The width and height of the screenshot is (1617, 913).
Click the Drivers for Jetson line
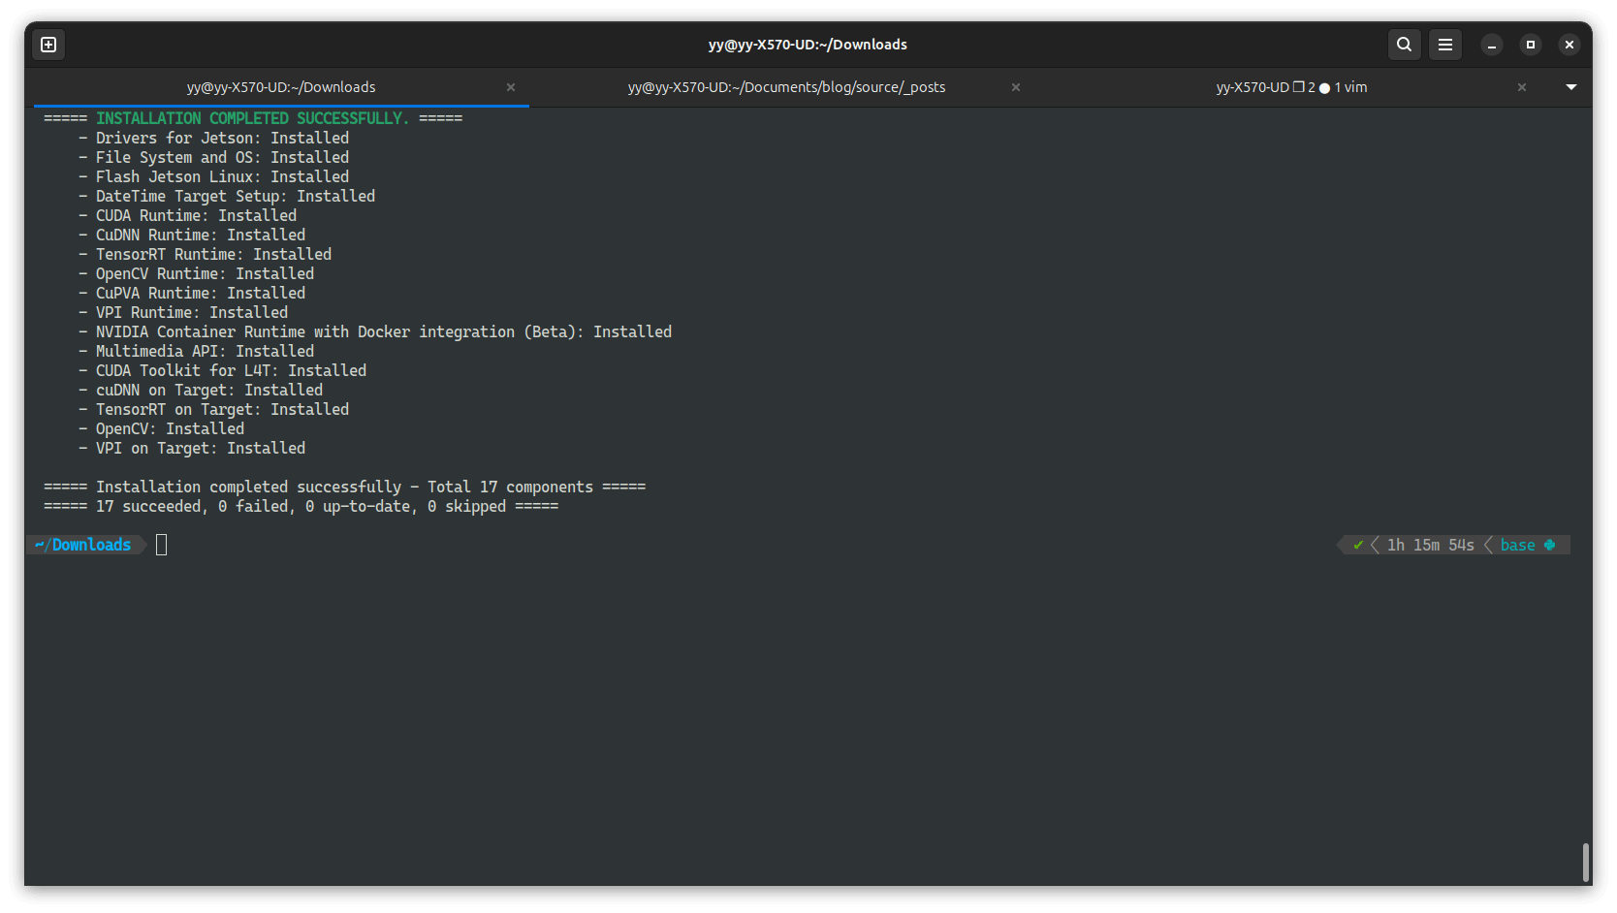pyautogui.click(x=213, y=138)
